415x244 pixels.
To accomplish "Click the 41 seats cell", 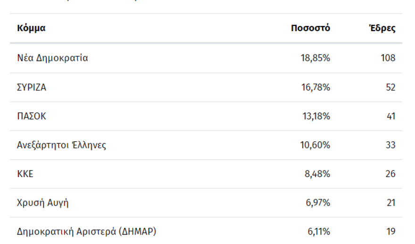I will [x=390, y=116].
